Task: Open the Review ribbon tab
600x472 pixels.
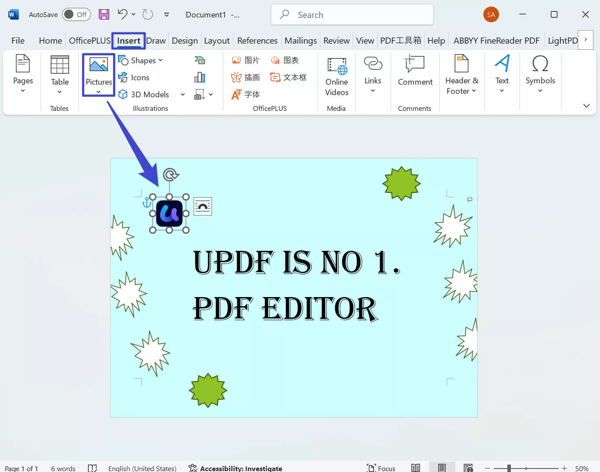Action: 336,40
